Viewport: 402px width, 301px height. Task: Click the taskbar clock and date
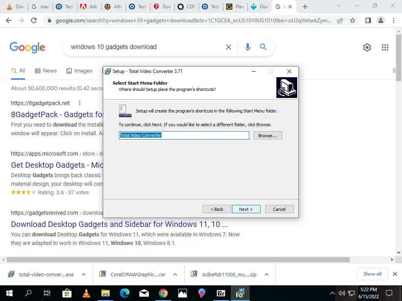click(368, 293)
